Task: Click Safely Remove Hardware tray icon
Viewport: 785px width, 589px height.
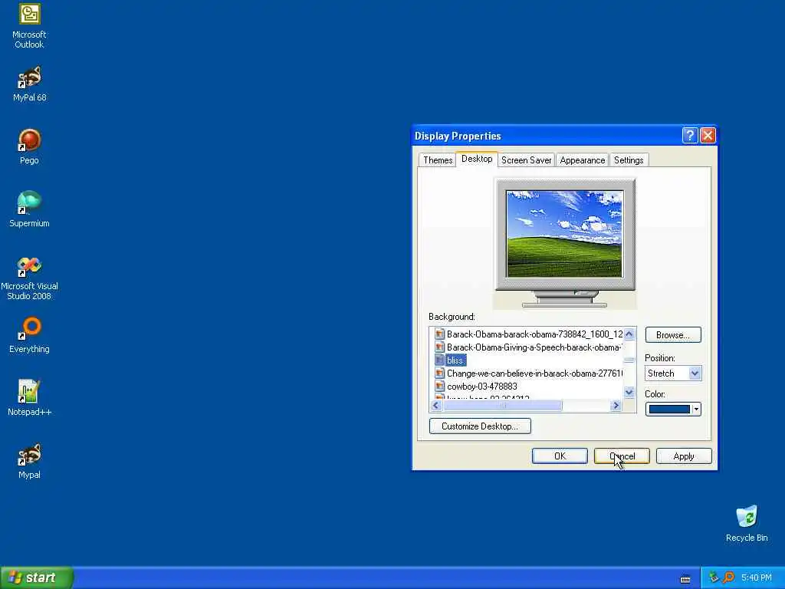Action: [x=714, y=577]
